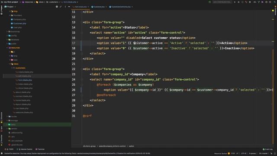Screen dimensions: 277x156
Task: Expand the database folder arrow
Action: [x=7, y=39]
